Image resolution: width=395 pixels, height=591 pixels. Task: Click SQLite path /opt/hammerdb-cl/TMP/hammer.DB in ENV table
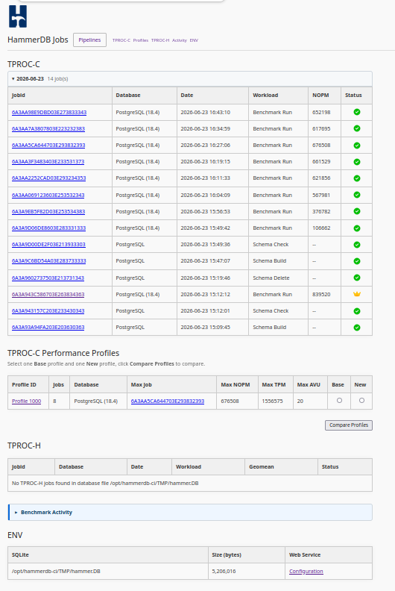tap(56, 572)
